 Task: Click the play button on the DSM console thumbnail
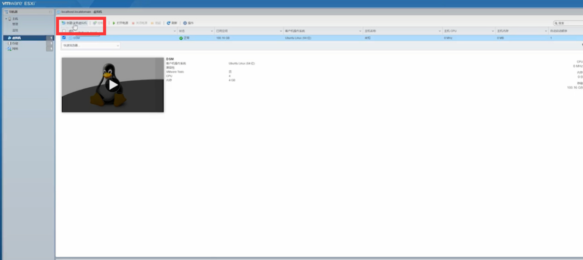113,85
